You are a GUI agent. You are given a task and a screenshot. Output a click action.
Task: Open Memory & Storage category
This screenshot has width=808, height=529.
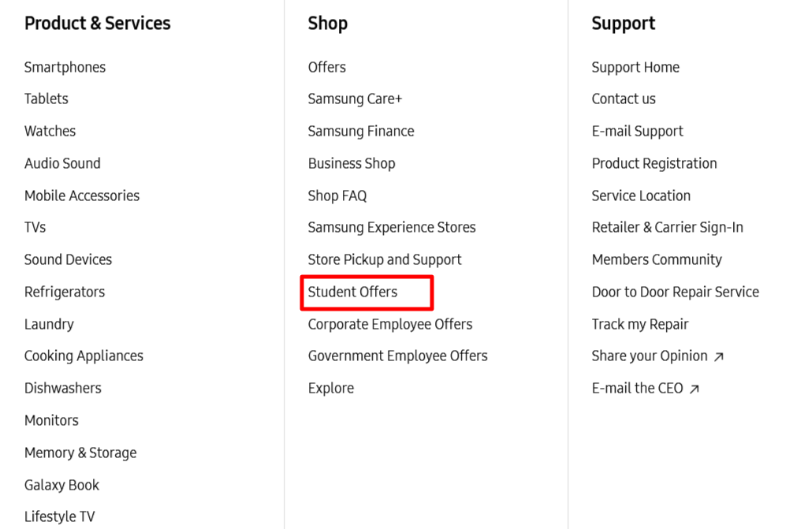point(80,453)
